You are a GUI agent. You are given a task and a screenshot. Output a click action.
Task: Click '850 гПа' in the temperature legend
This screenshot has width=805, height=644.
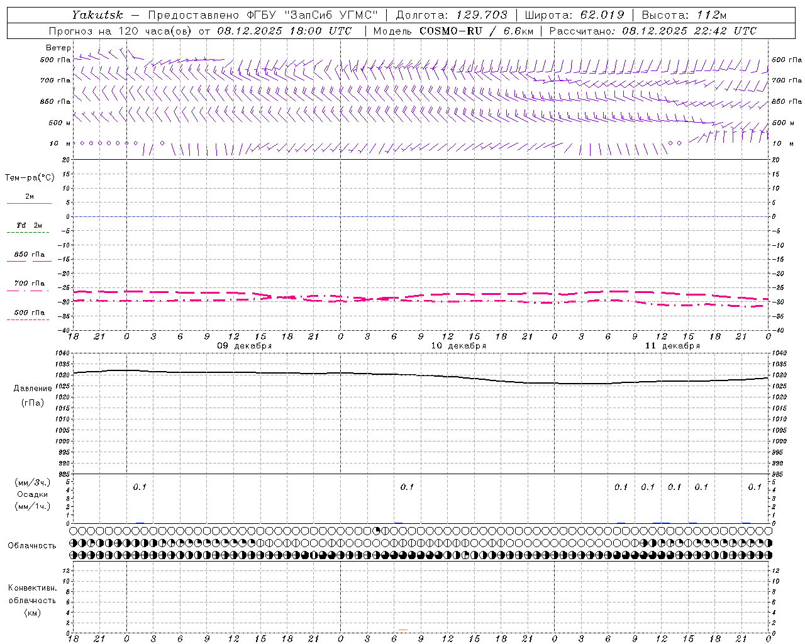[29, 255]
